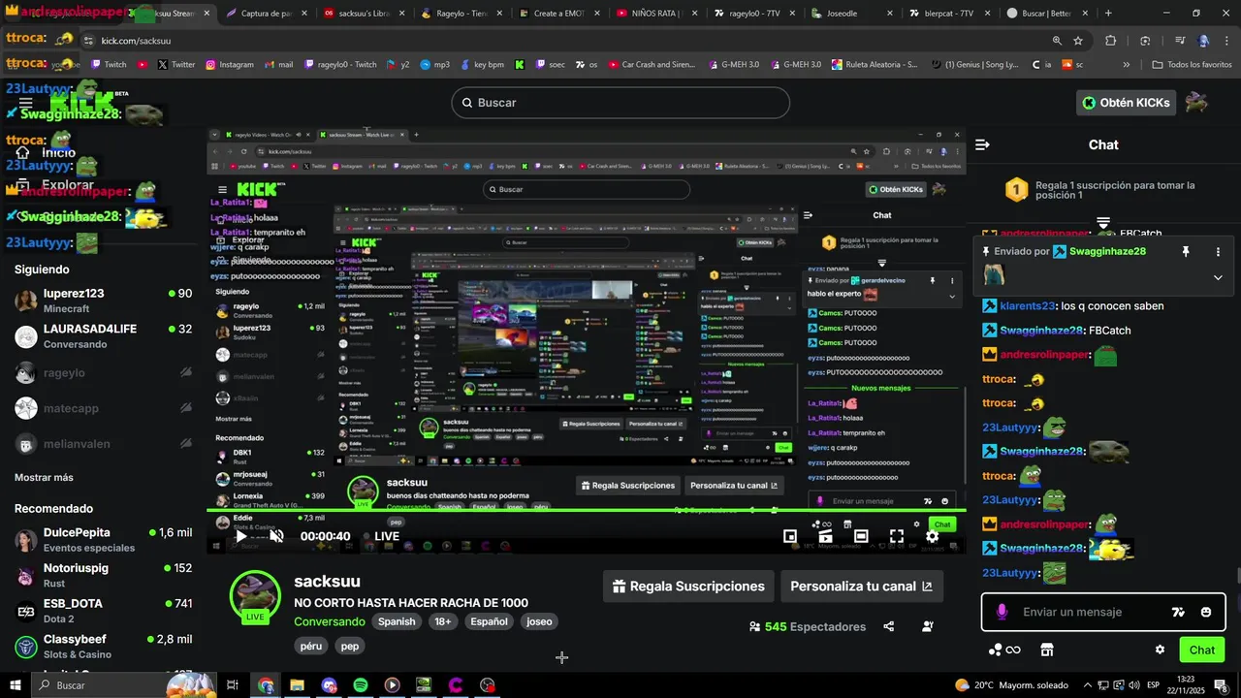
Task: Open ESB_DOTA recommended channel
Action: (x=102, y=611)
